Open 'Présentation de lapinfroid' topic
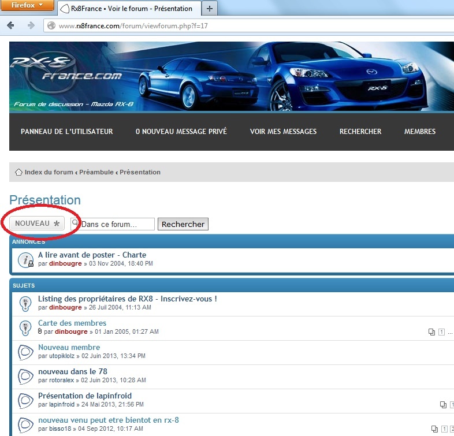The image size is (454, 436). 85,396
